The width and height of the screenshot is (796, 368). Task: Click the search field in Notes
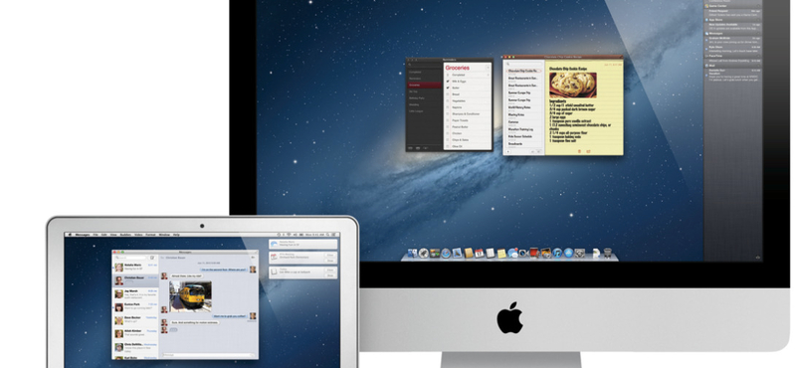pos(524,64)
